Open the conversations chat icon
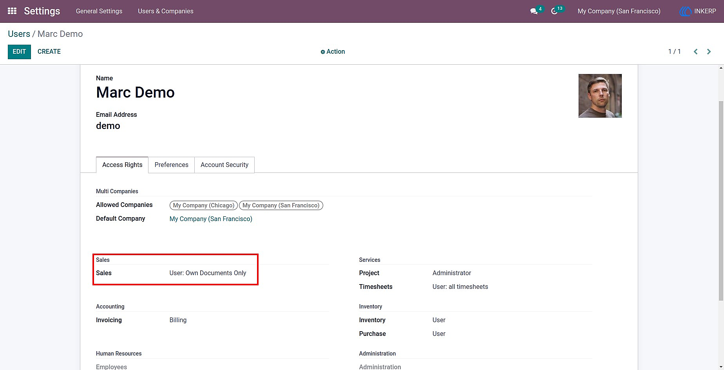724x370 pixels. [x=534, y=11]
